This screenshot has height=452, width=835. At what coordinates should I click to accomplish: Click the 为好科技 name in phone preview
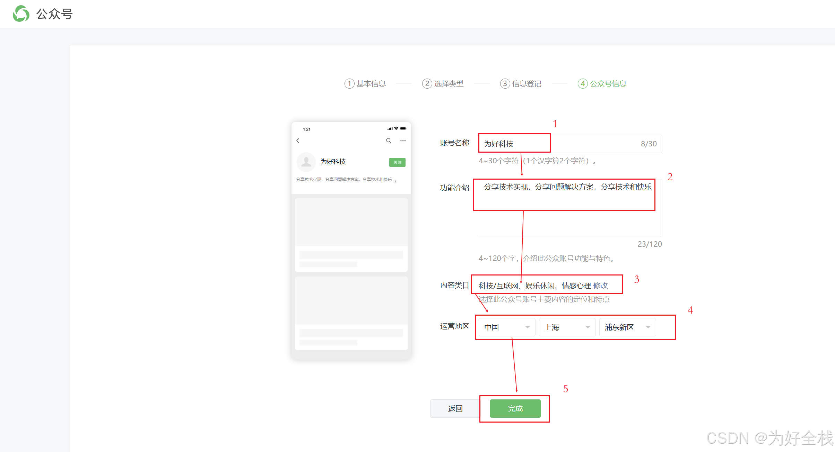pyautogui.click(x=333, y=162)
